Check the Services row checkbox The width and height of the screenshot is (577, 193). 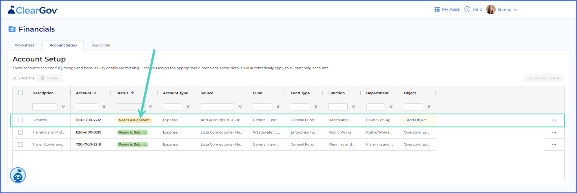coord(20,120)
